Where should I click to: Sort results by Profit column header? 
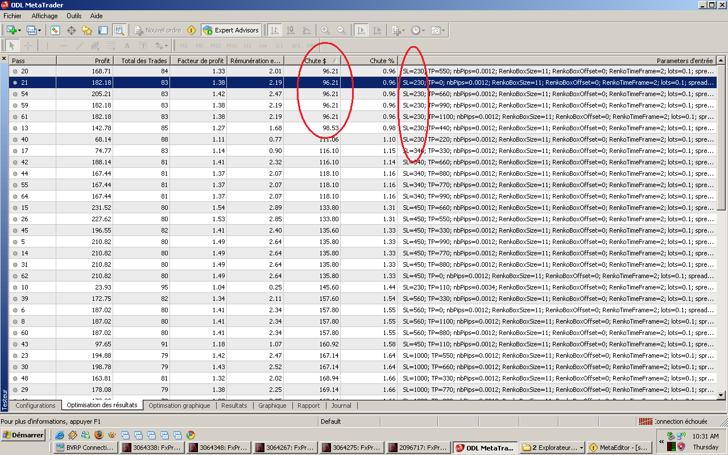(85, 60)
